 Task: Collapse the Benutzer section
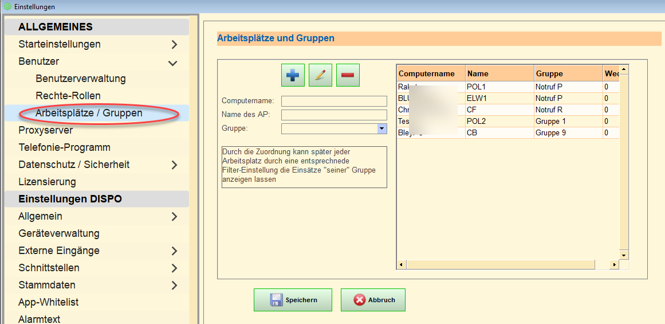click(x=172, y=62)
